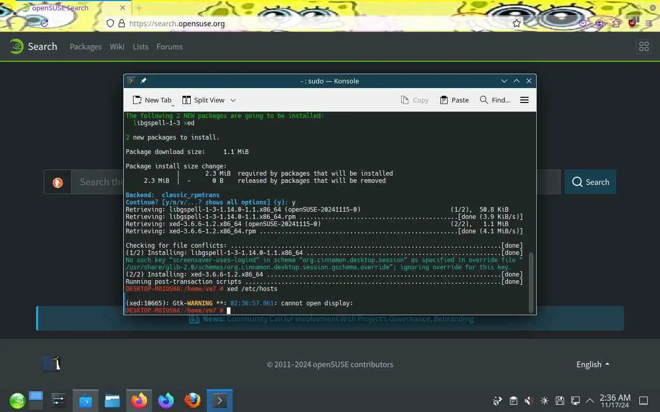The image size is (660, 412).
Task: Open the clock showing 2:36 AM
Action: [x=615, y=401]
